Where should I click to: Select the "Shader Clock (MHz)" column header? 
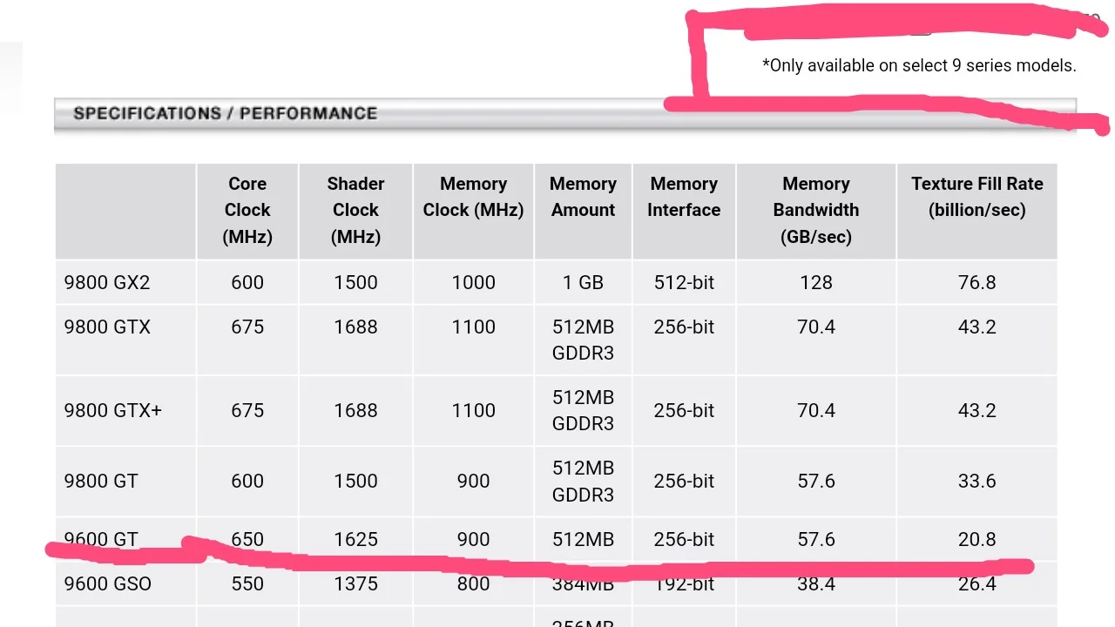click(355, 210)
